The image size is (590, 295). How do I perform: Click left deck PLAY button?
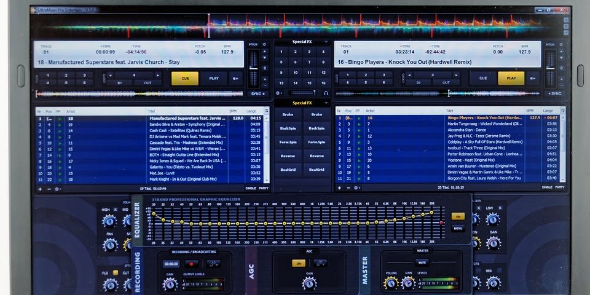214,79
